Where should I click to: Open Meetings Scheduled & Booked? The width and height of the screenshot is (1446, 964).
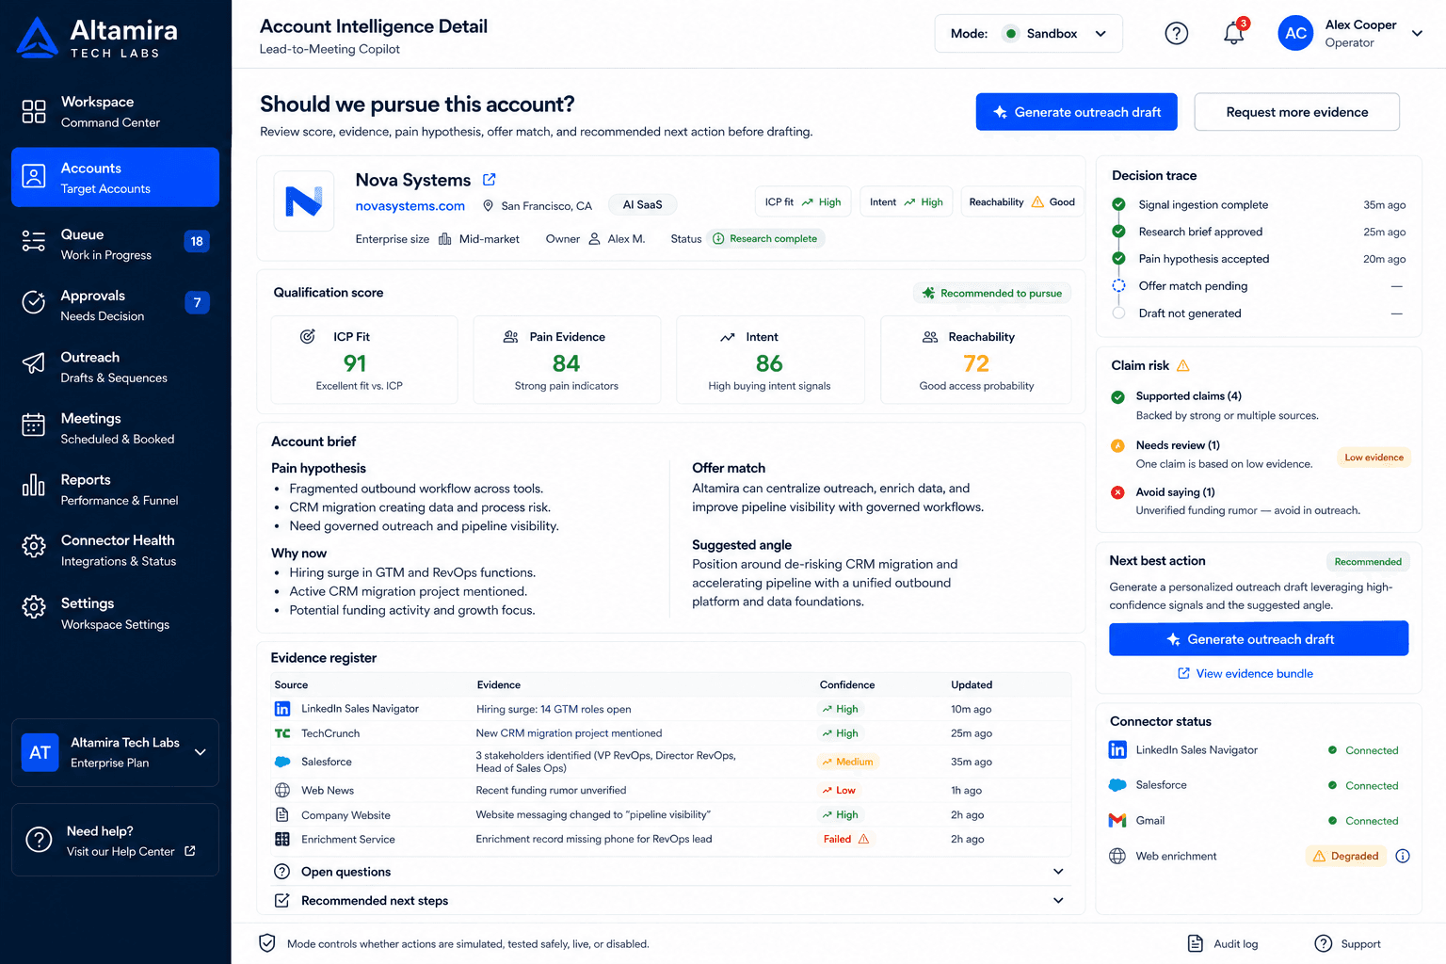click(x=115, y=428)
